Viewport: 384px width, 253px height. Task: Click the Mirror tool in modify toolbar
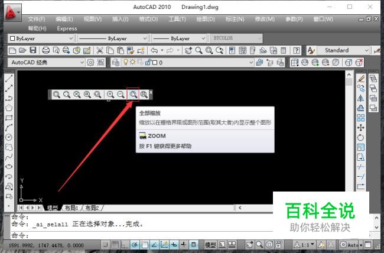tap(361, 98)
